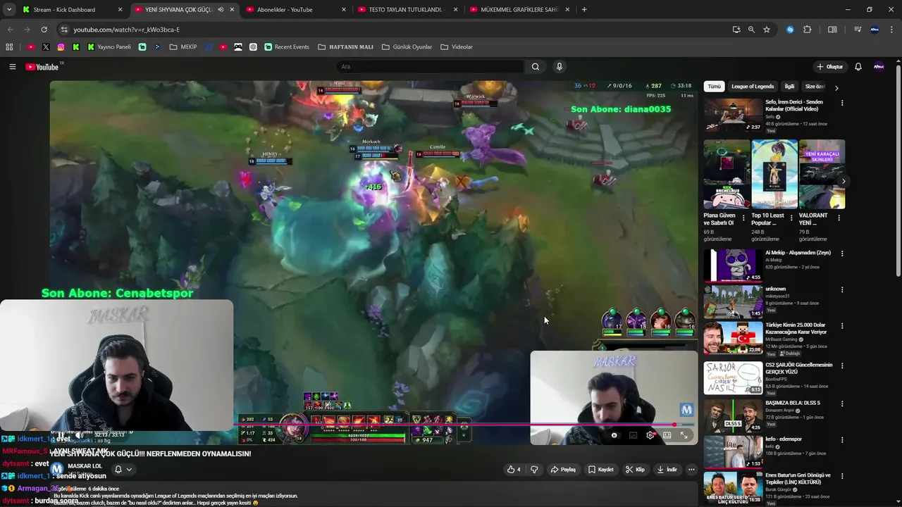
Task: Open Enes Batur'un Geri Dönüşü video title
Action: (798, 479)
